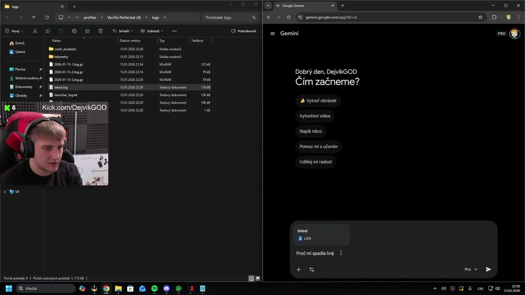Image resolution: width=525 pixels, height=295 pixels.
Task: Open Copilot from the taskbar
Action: [82, 288]
